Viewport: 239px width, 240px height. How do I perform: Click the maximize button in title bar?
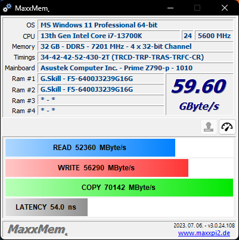pos(197,8)
